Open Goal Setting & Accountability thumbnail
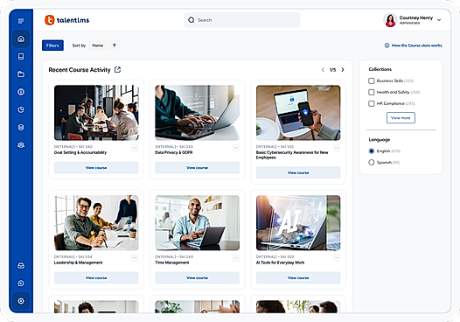This screenshot has height=322, width=460. pyautogui.click(x=96, y=113)
